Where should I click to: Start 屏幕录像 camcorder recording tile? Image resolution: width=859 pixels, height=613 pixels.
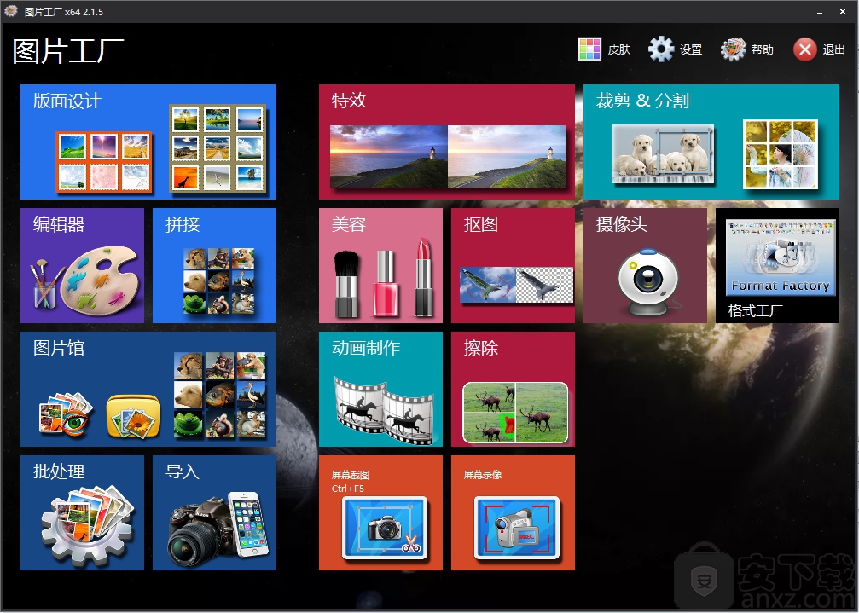pyautogui.click(x=513, y=513)
